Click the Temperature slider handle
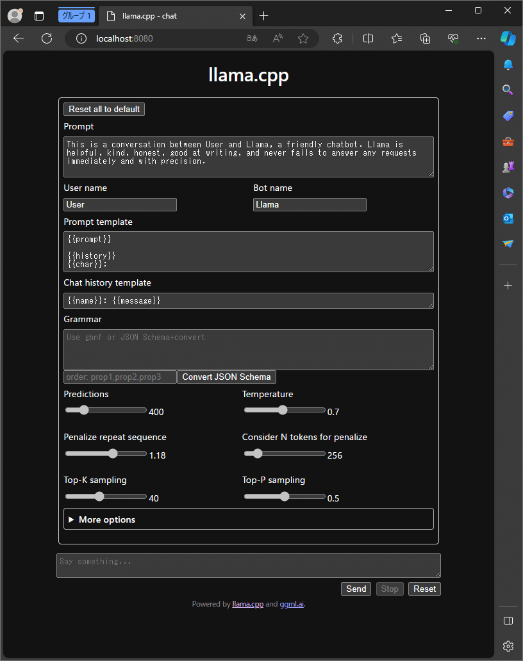523x661 pixels. click(x=282, y=410)
